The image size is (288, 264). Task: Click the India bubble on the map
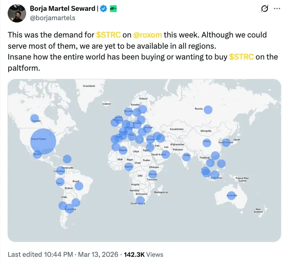tap(186, 157)
